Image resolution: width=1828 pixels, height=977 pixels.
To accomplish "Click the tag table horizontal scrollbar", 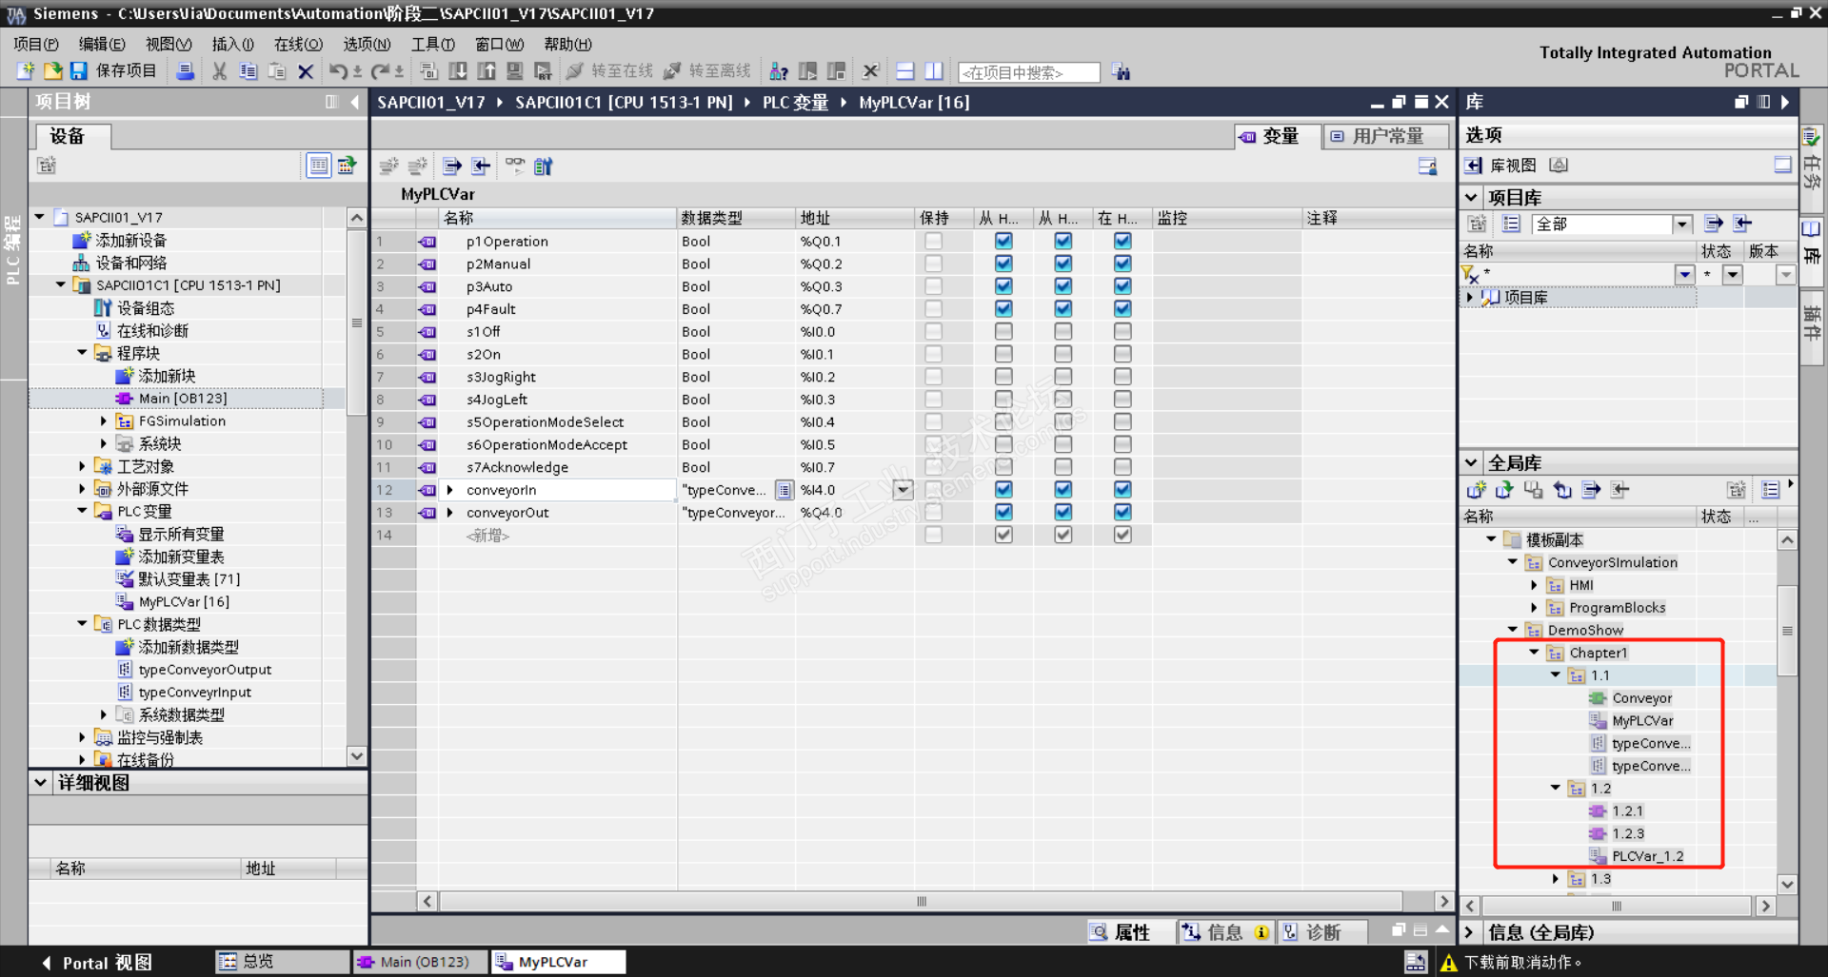I will coord(921,901).
